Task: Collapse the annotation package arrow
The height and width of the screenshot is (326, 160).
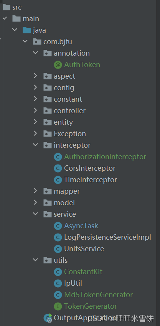Action: 36,53
